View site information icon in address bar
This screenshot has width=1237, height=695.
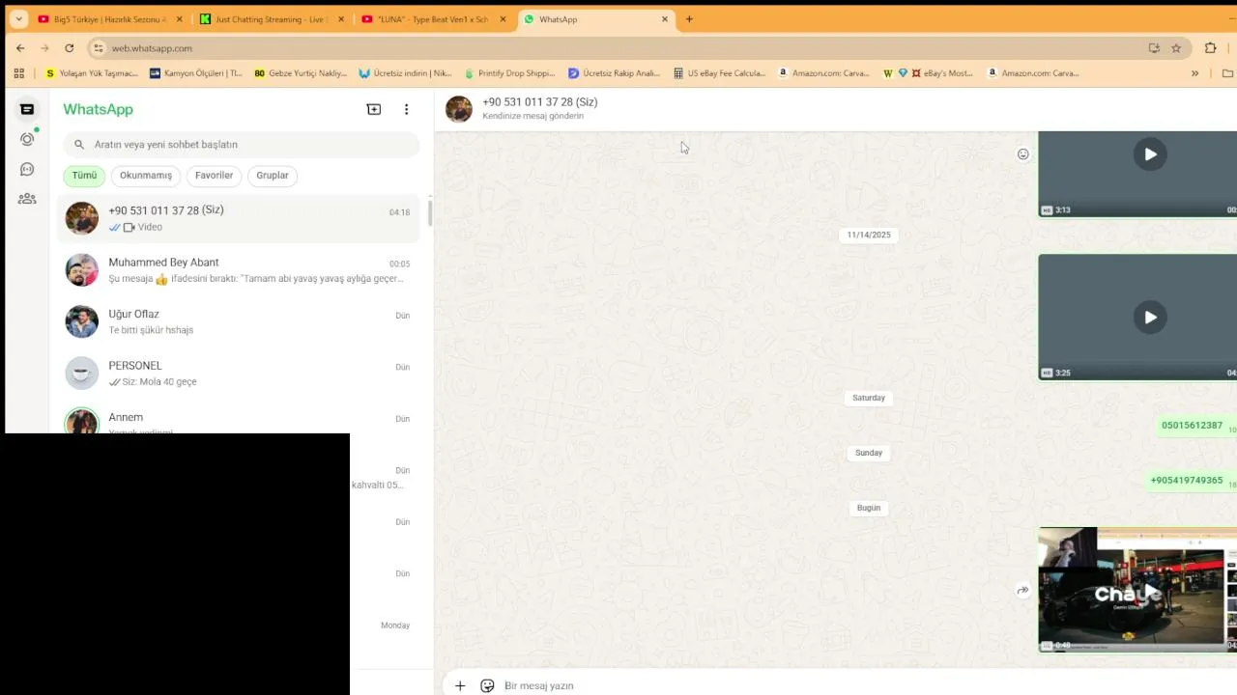point(98,48)
